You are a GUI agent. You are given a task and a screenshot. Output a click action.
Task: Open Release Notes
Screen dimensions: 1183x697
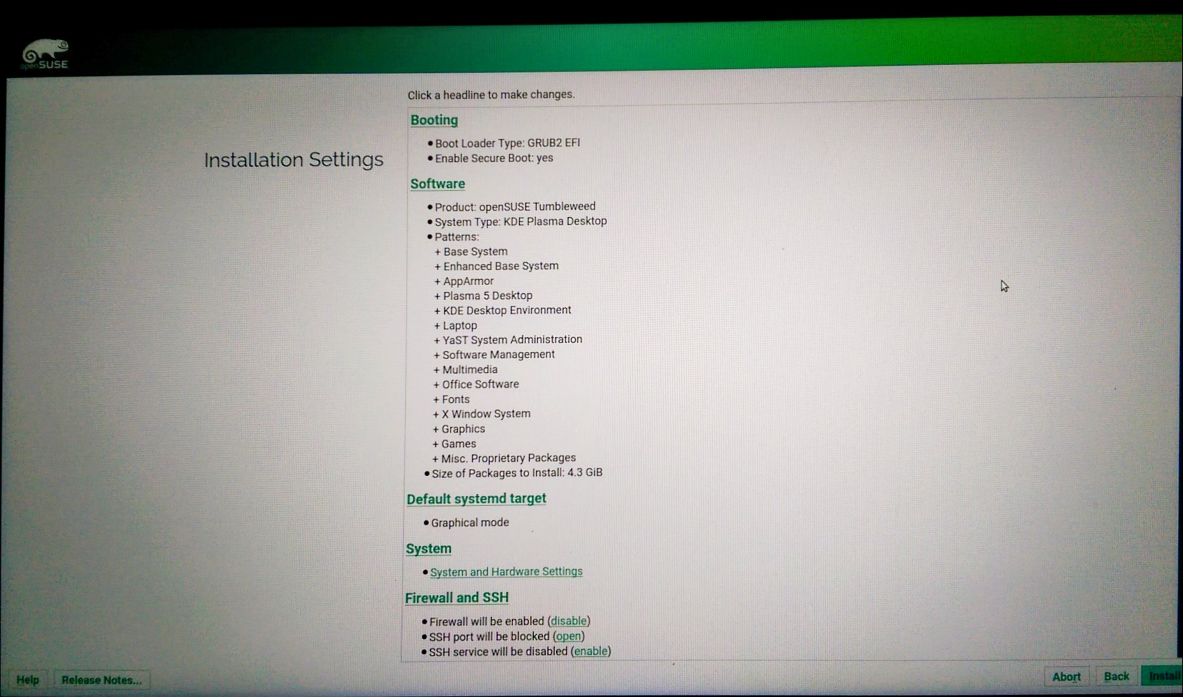(102, 680)
